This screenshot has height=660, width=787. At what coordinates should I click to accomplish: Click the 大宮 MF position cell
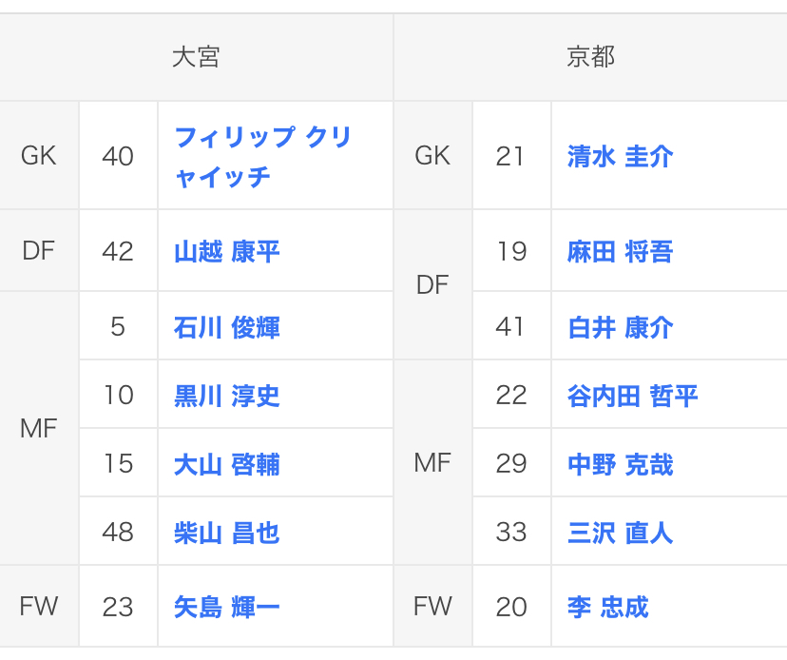tap(39, 429)
